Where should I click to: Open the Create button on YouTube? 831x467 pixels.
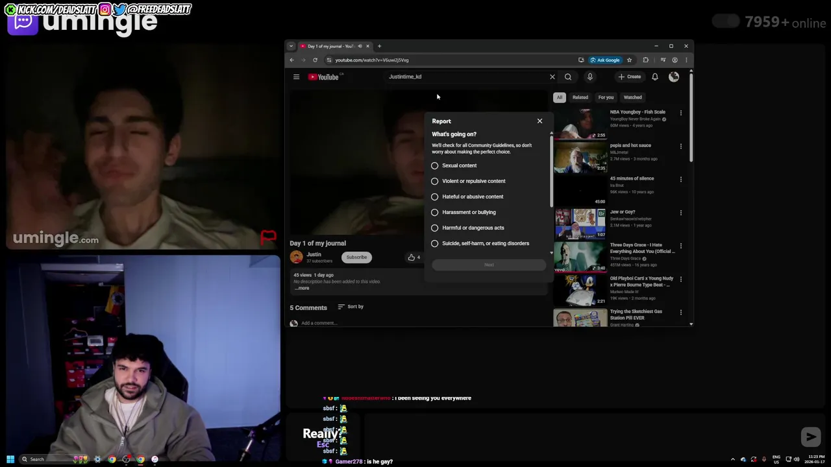pyautogui.click(x=630, y=77)
